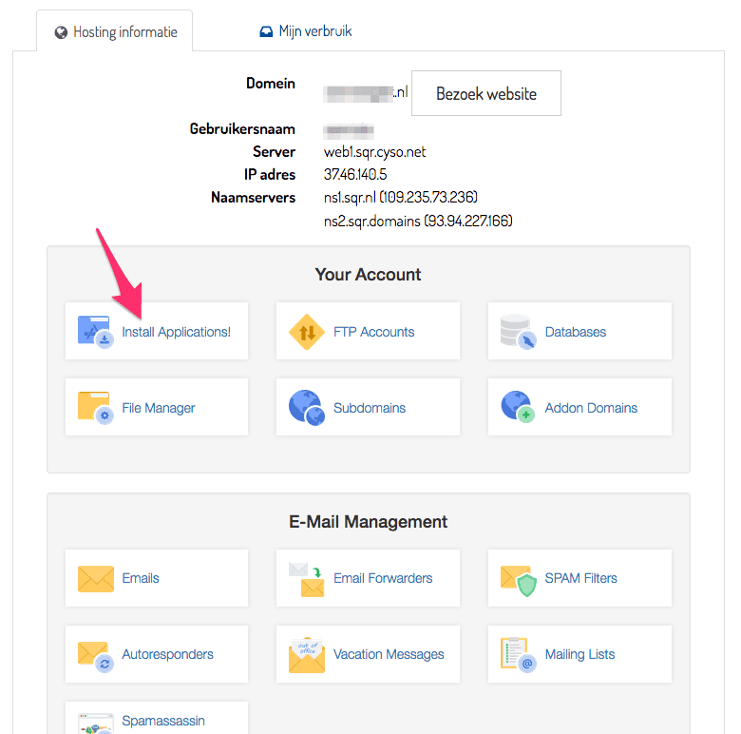Click the SPAM Filters shield icon

[x=519, y=578]
